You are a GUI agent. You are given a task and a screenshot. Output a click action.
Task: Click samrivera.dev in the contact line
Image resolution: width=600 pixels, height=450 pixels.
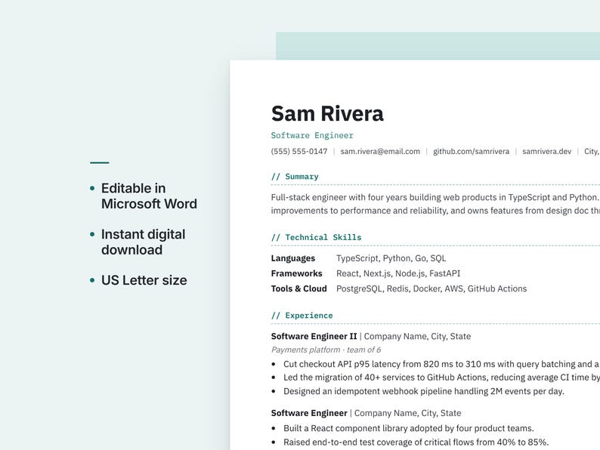547,152
